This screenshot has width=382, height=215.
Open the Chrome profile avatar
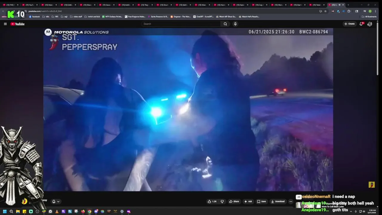(370, 11)
